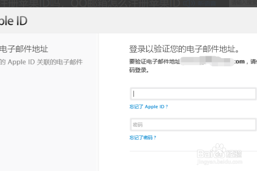The image size is (257, 171).
Task: Click the search box in top bar
Action: [243, 3]
